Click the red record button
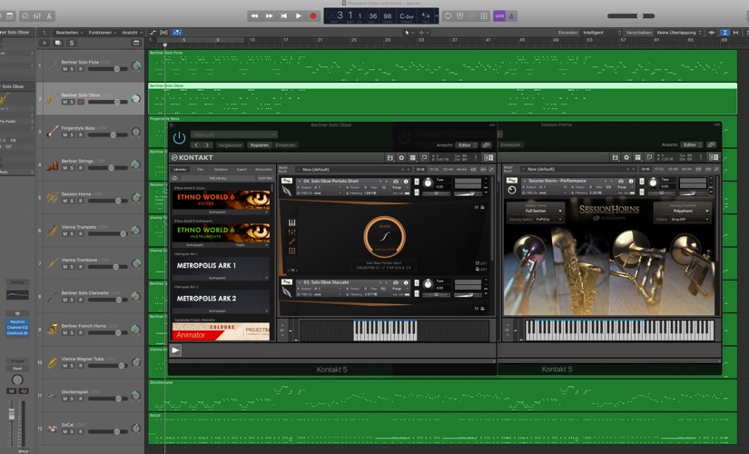Viewport: 749px width, 454px height. click(313, 15)
